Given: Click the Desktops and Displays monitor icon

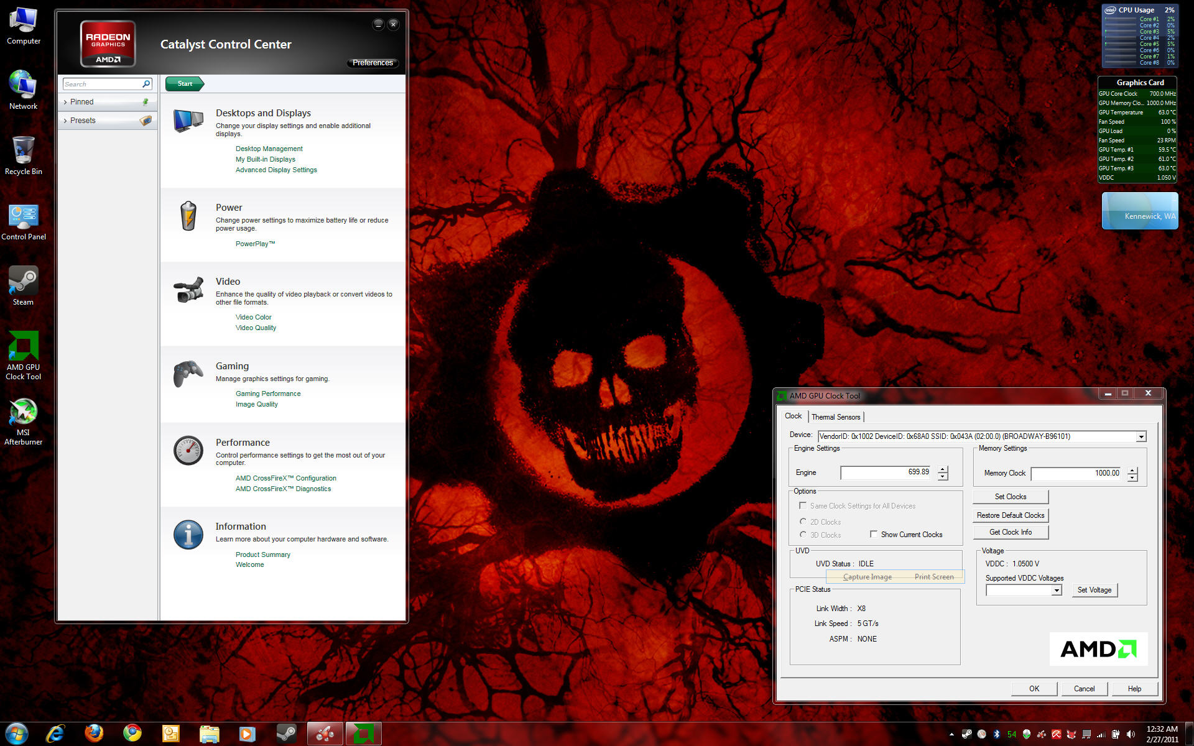Looking at the screenshot, I should (x=188, y=121).
